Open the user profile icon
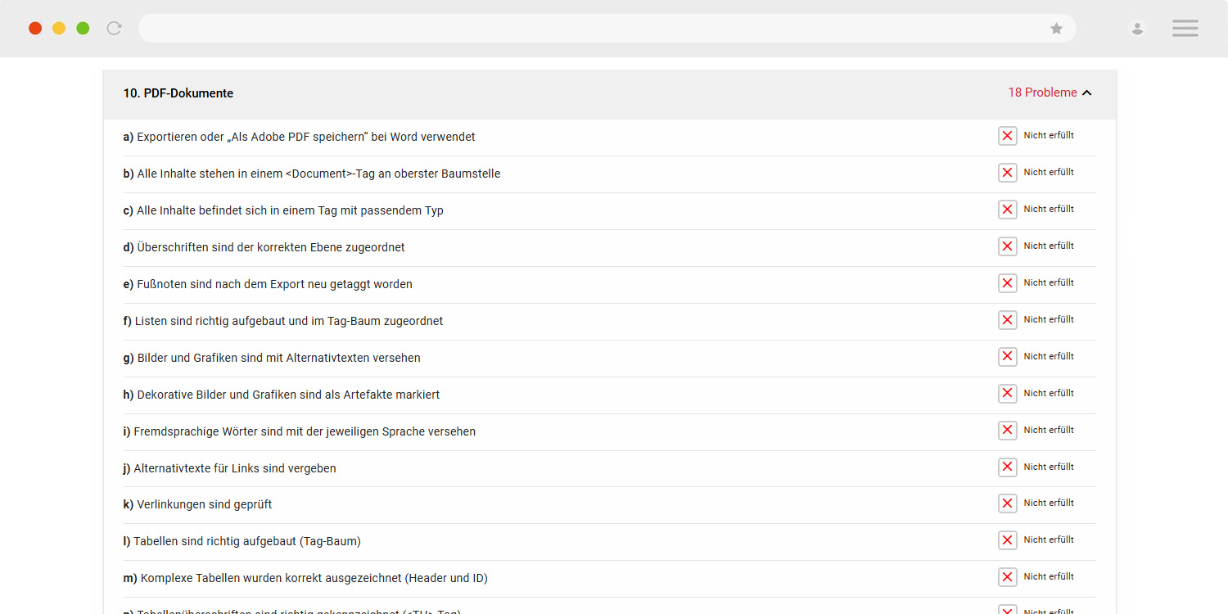The image size is (1228, 614). tap(1137, 29)
